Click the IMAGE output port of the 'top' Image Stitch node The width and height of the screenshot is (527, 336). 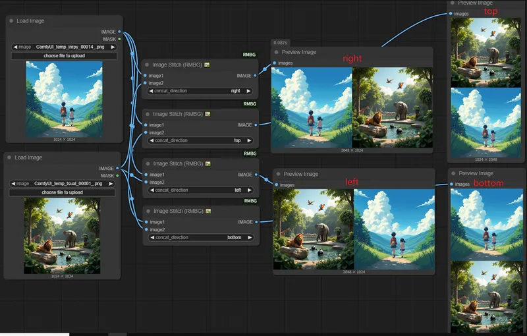256,125
